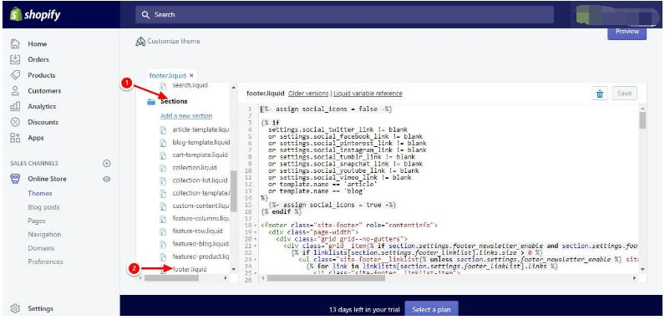665x320 pixels.
Task: Click featured-blog.liquid file icon
Action: (164, 244)
